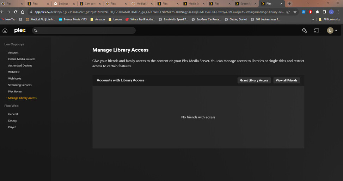Click the share page icon in the address bar
343x181 pixels.
(288, 12)
